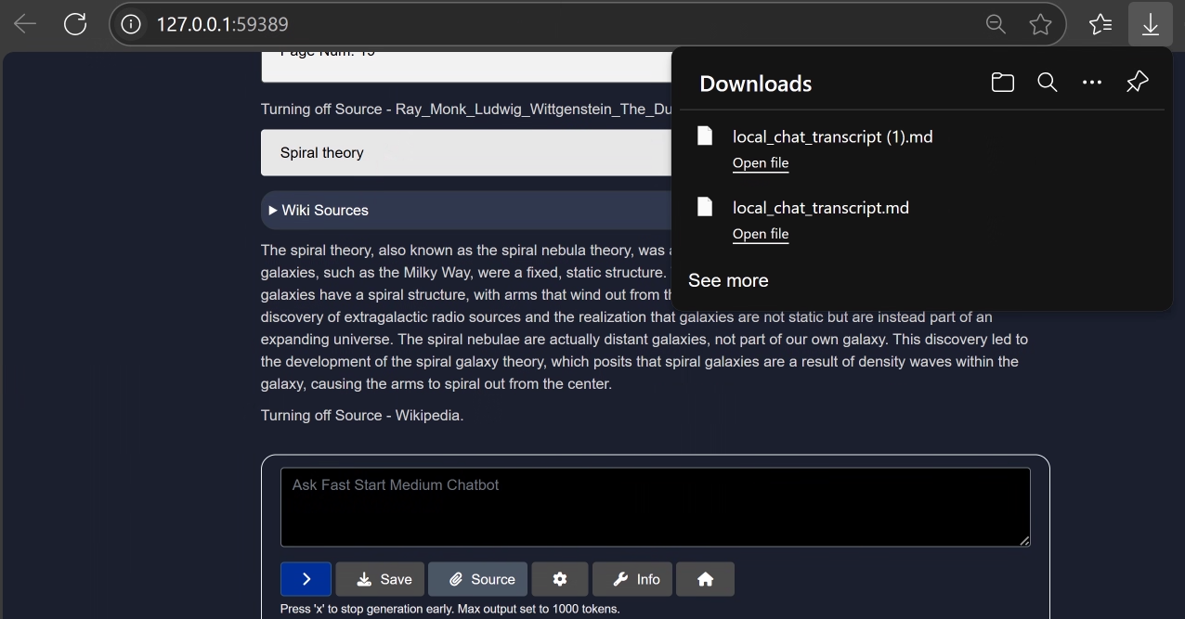The height and width of the screenshot is (619, 1185).
Task: Open the zoom out magnifier in address bar
Action: tap(996, 24)
